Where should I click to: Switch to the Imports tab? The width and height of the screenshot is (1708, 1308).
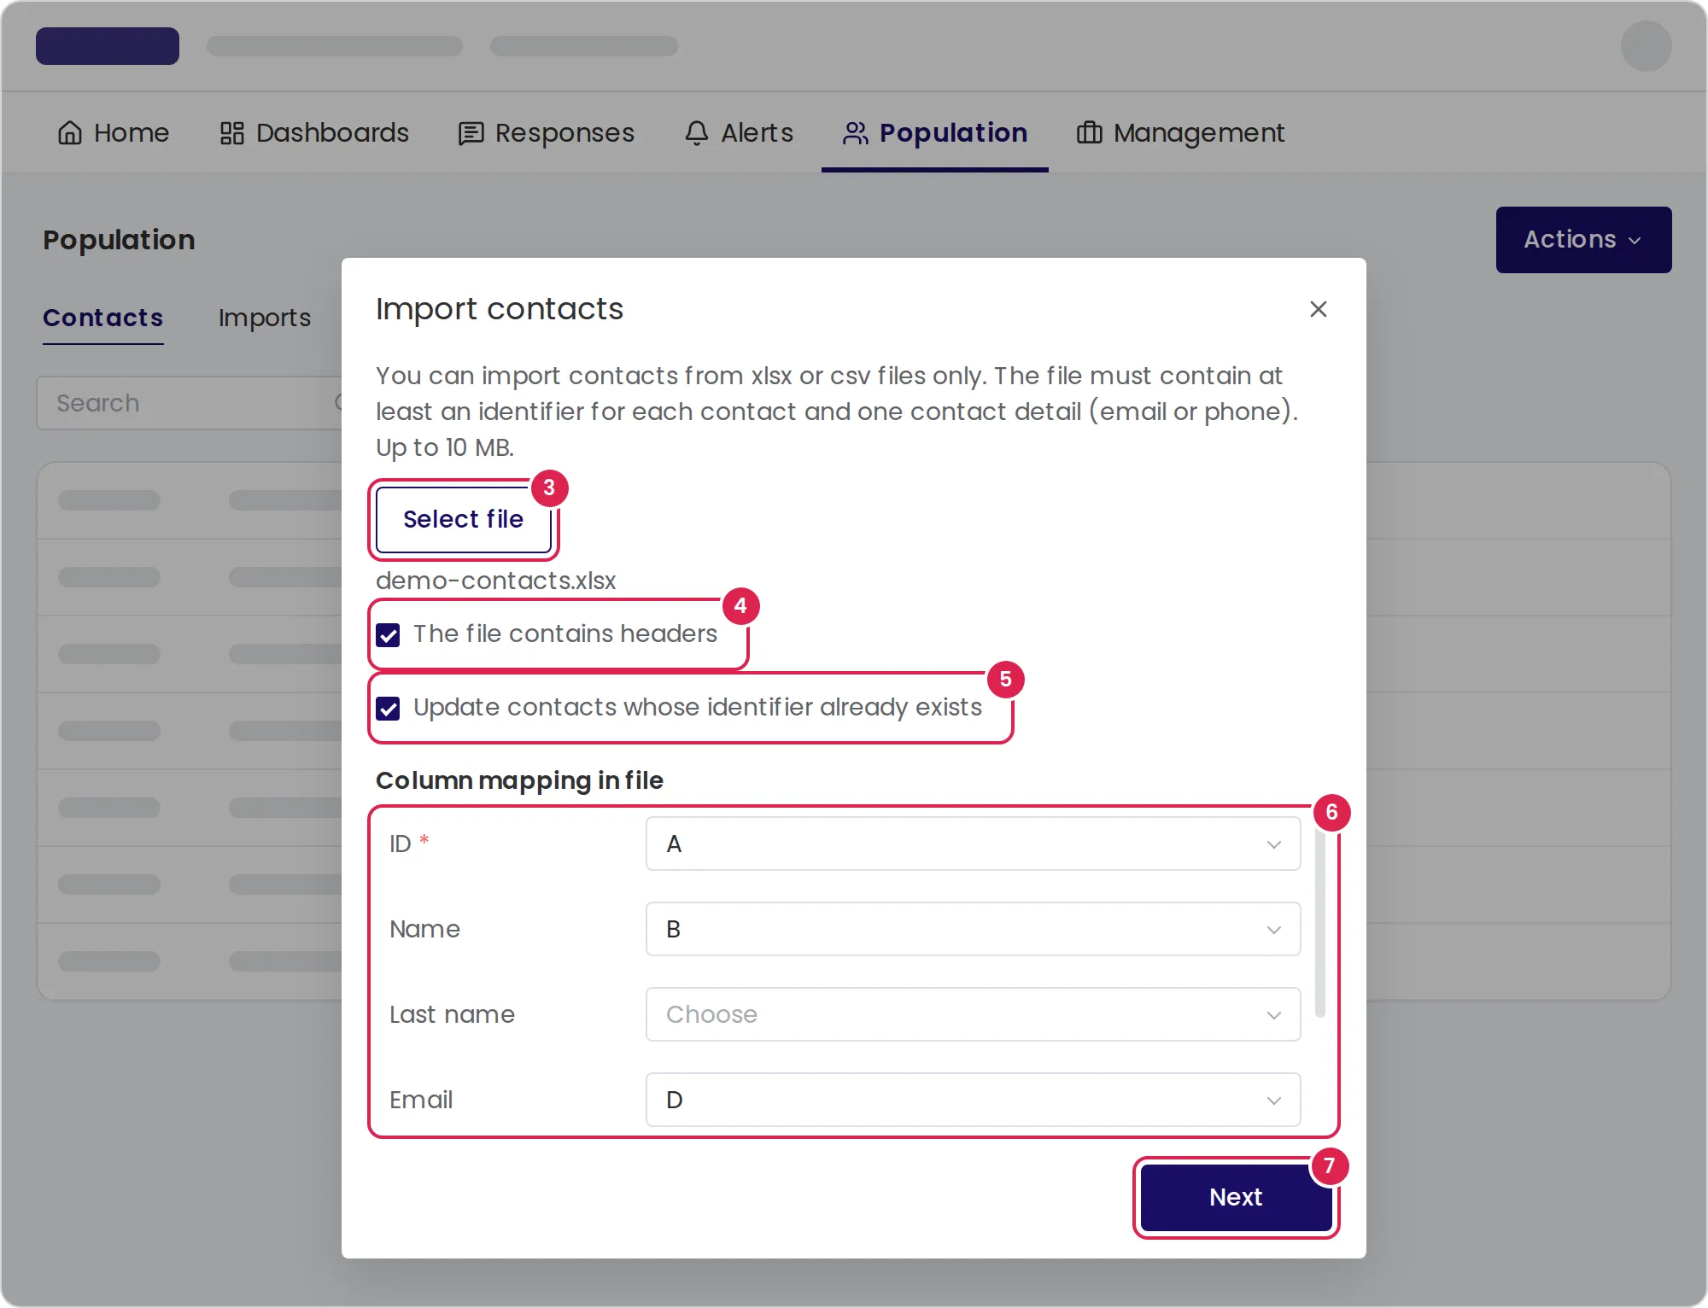coord(265,318)
